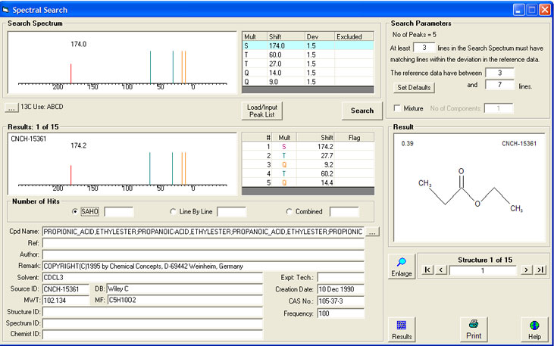
Task: Go to previous structure arrow
Action: click(441, 270)
